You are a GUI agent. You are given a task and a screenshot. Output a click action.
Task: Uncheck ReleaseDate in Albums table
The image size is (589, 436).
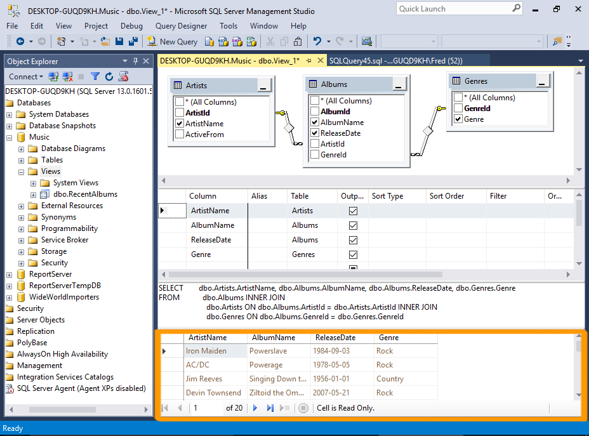click(x=315, y=133)
